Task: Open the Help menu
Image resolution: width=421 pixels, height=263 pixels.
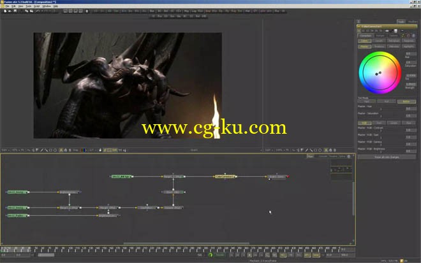Action: (55, 6)
